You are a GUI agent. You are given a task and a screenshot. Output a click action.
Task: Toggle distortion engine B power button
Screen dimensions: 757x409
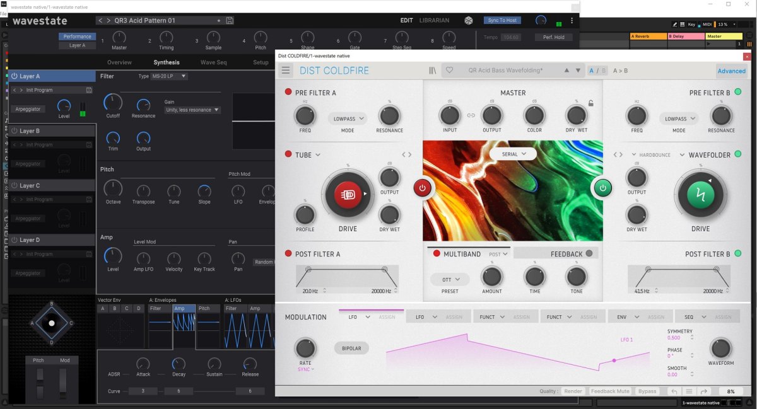click(602, 188)
